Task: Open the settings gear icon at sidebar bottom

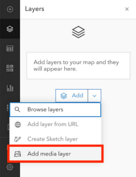Action: (10, 167)
